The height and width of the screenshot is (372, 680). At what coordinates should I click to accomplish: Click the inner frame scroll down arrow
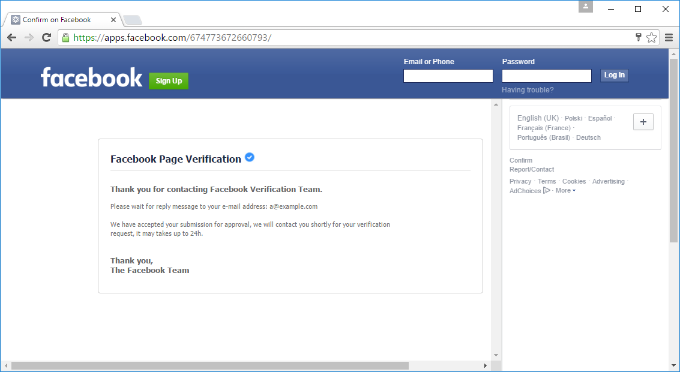[x=496, y=355]
